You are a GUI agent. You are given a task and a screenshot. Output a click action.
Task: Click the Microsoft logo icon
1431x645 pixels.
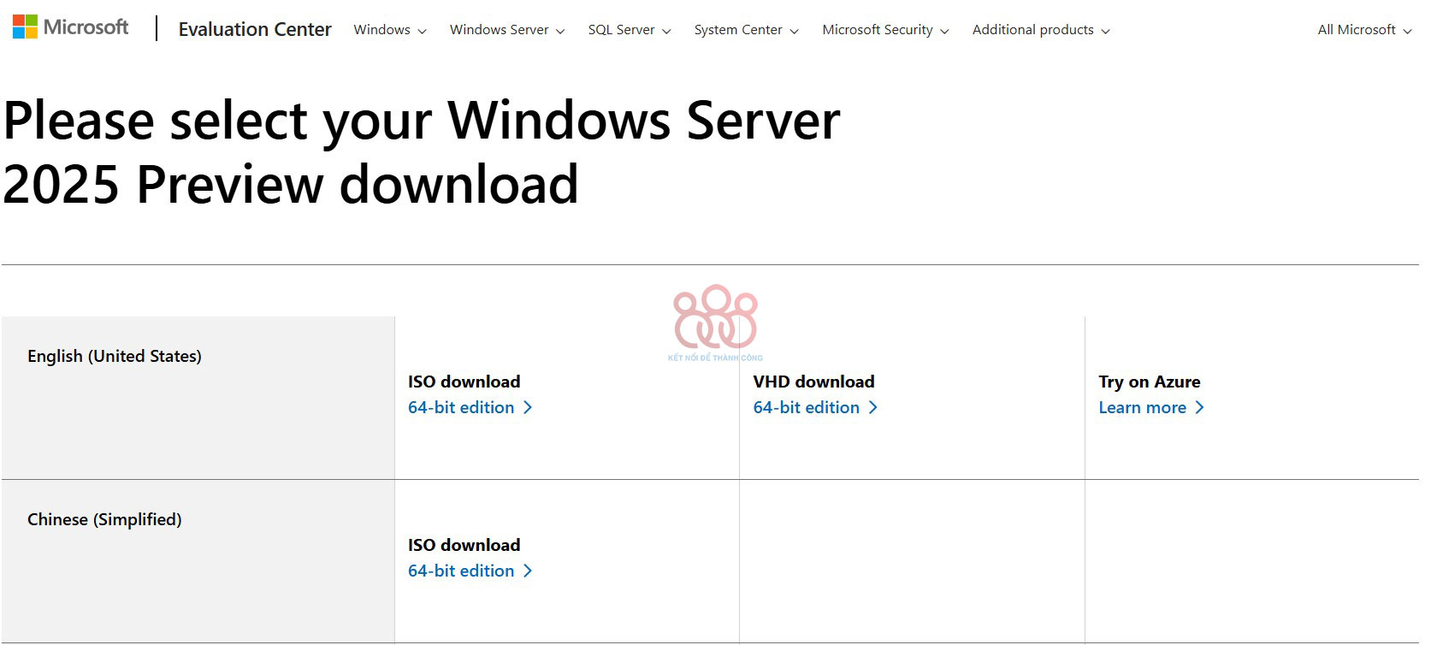25,27
